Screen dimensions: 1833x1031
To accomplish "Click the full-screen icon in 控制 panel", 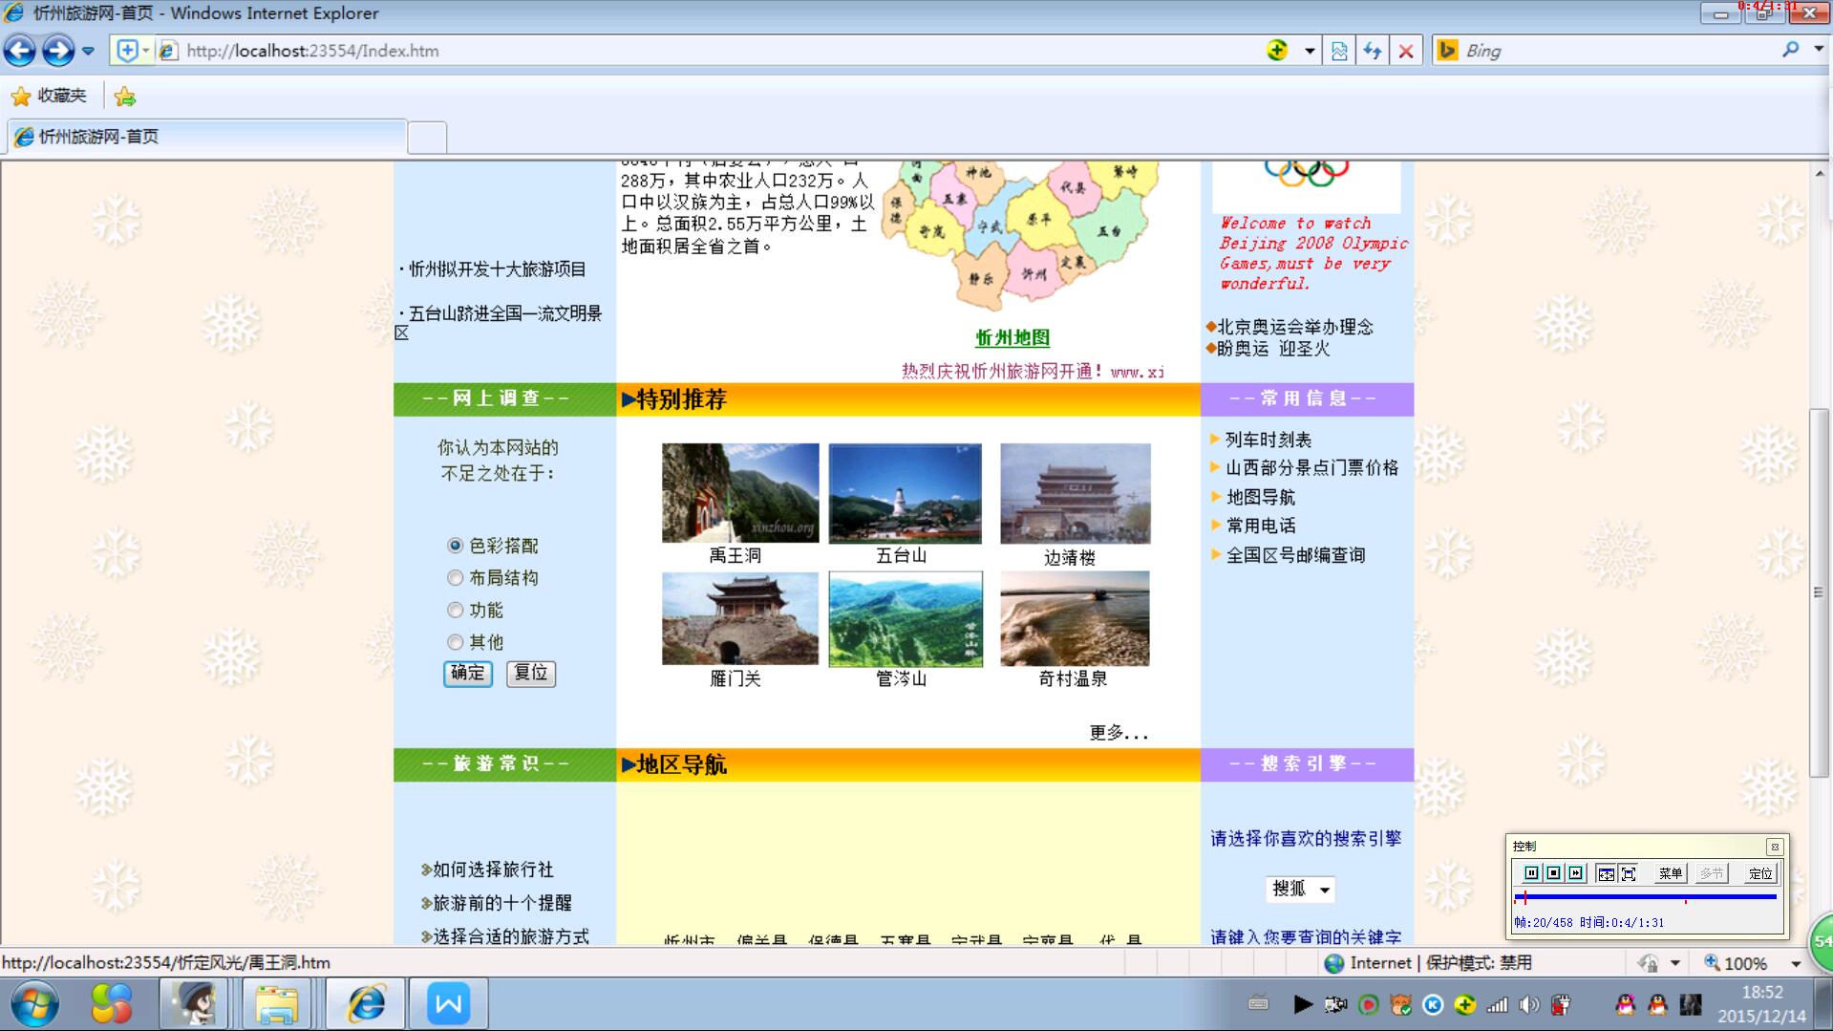I will point(1629,873).
